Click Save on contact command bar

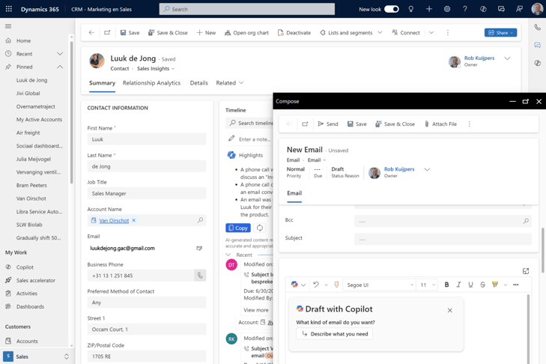[130, 33]
